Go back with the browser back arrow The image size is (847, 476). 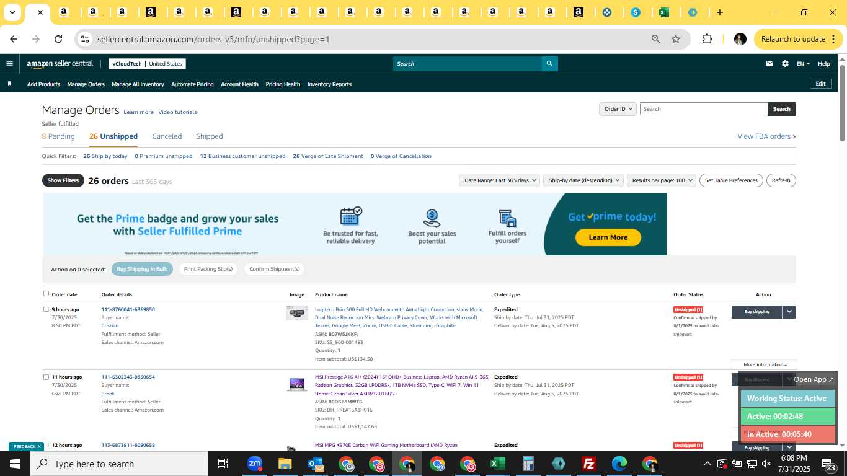pyautogui.click(x=14, y=39)
